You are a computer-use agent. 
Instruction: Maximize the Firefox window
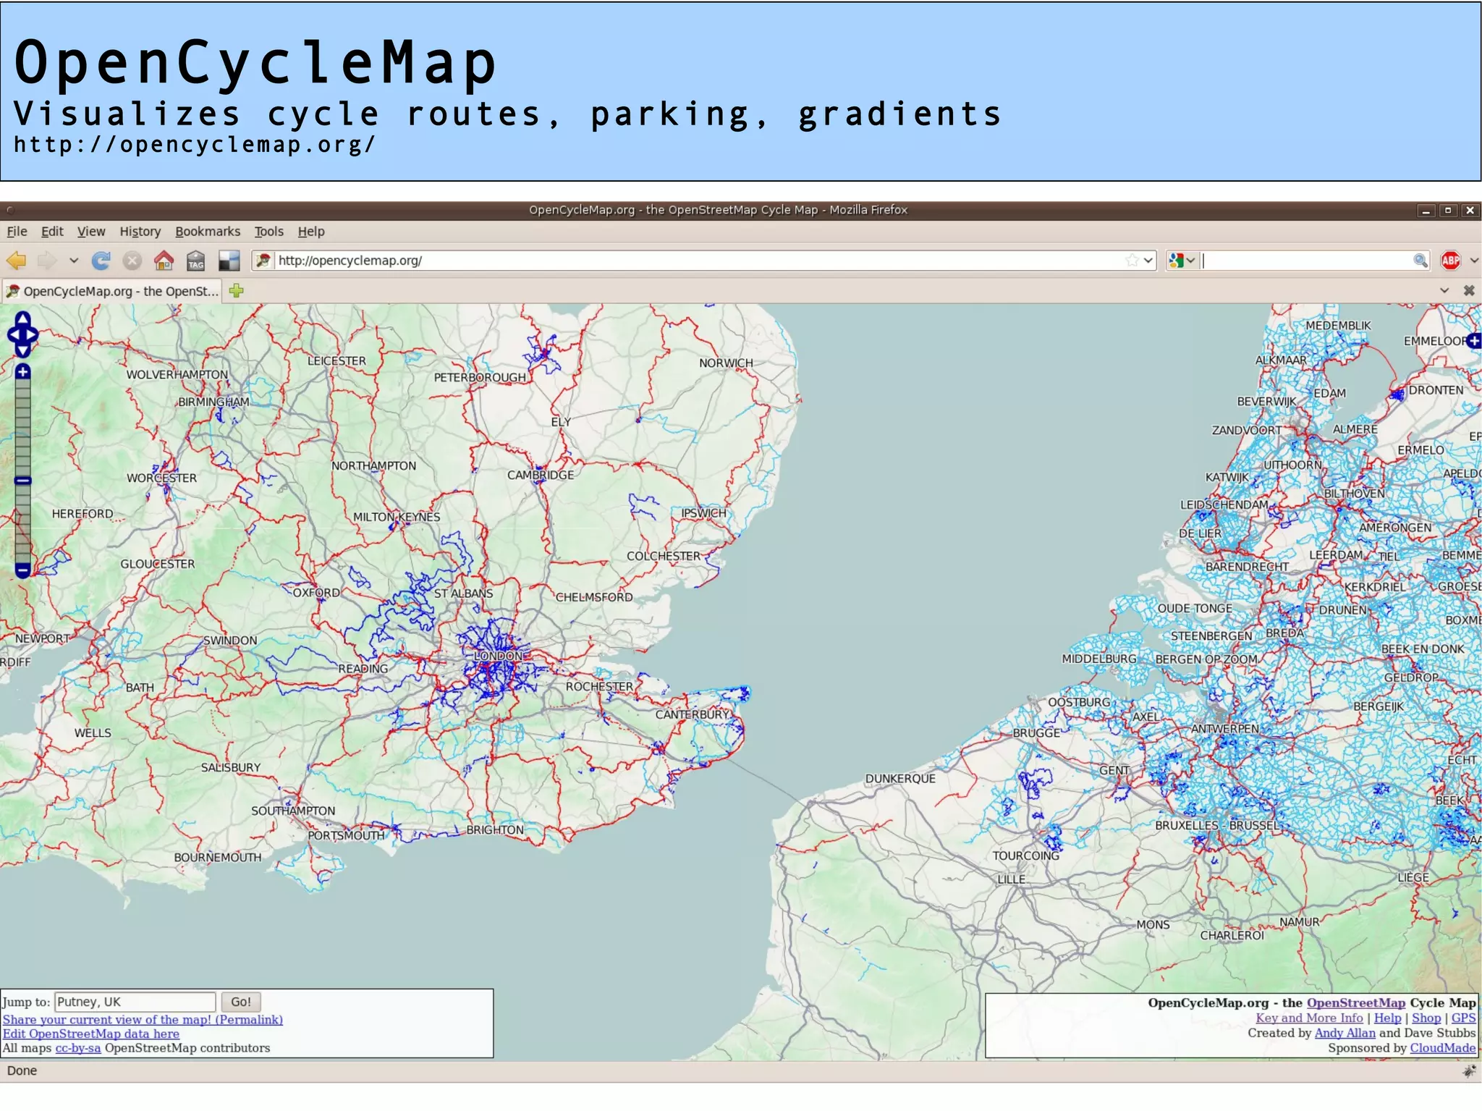tap(1447, 211)
